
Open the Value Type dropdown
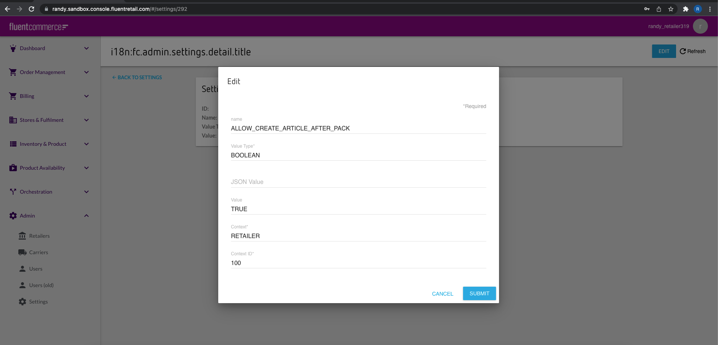(x=358, y=155)
